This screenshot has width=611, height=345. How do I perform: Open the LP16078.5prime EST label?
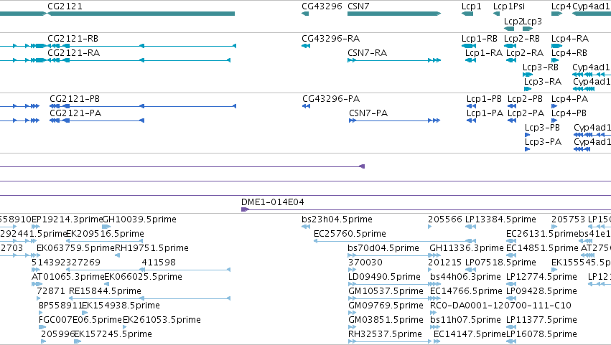tap(541, 334)
